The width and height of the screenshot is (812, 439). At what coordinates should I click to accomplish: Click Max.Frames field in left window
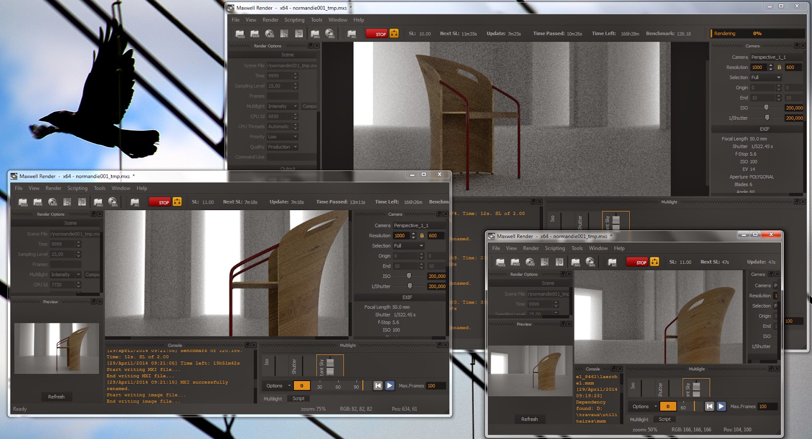click(x=436, y=386)
